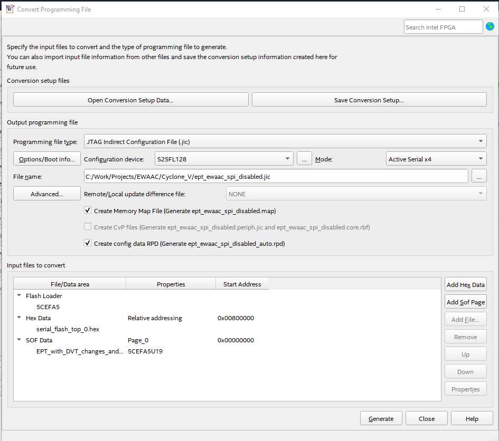Toggle Create config data RPD checkbox

88,243
